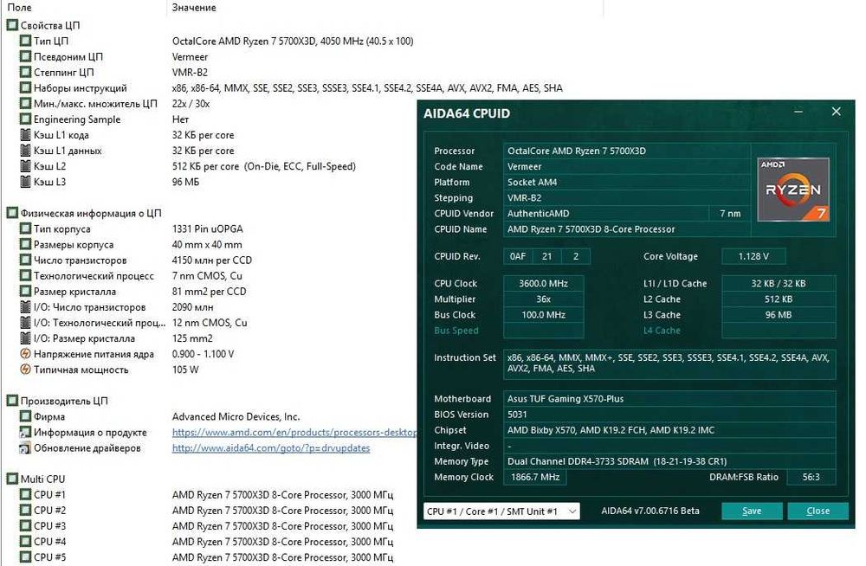Click the Bus Clock value 100.0 MHz
Image resolution: width=866 pixels, height=566 pixels.
tap(544, 315)
